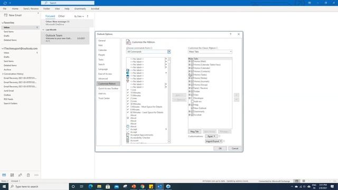Uncheck Home (Contacts) checkbox
Viewport: 338px width, 190px height.
(192, 71)
